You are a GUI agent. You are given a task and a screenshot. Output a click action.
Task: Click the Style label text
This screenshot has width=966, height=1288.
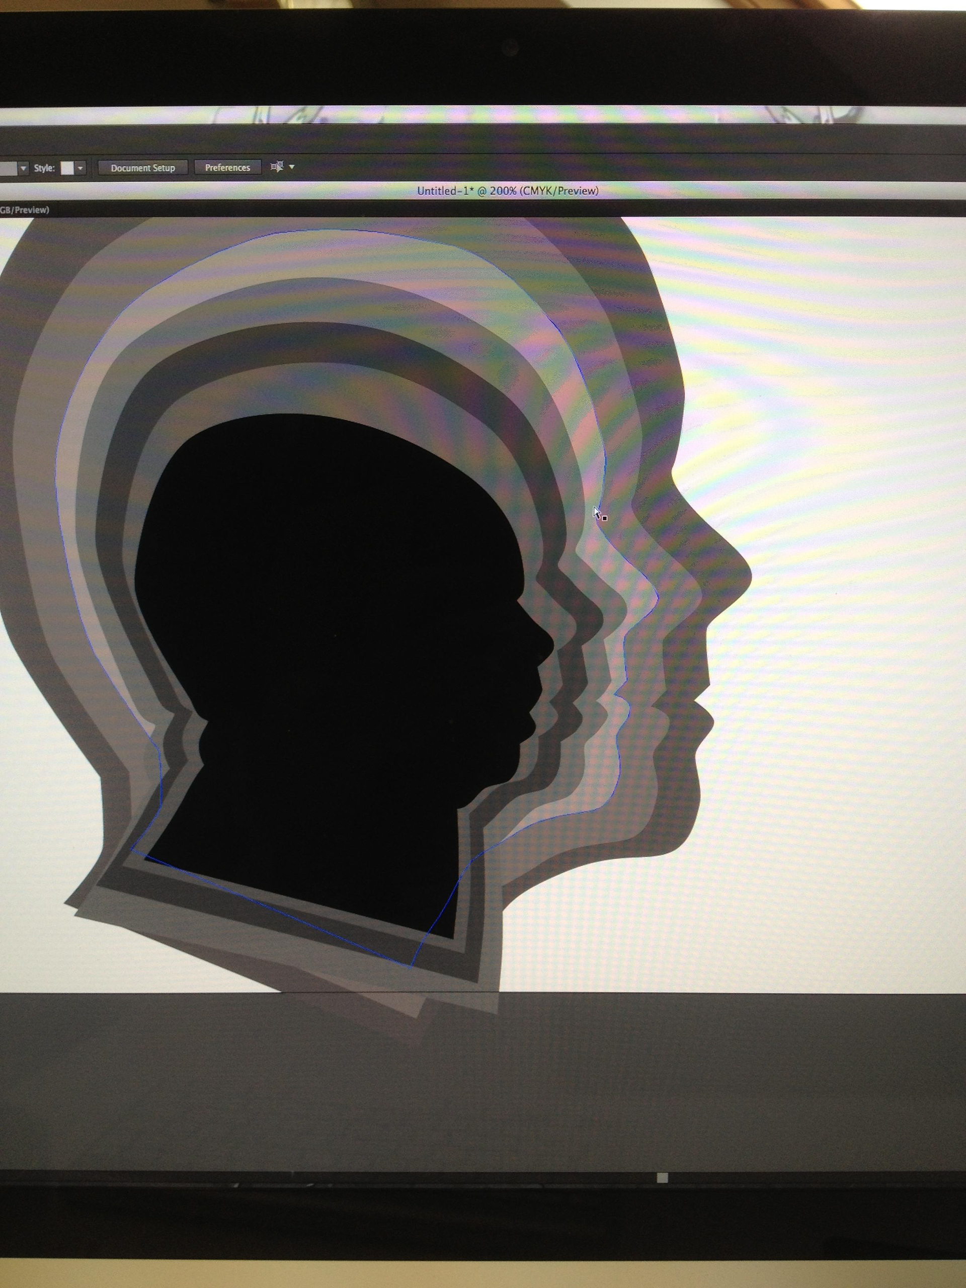(44, 168)
